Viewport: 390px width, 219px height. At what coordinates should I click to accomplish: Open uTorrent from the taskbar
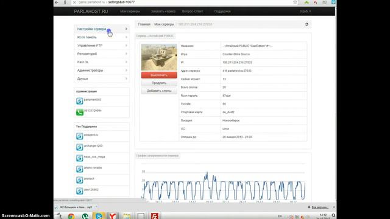[85, 216]
